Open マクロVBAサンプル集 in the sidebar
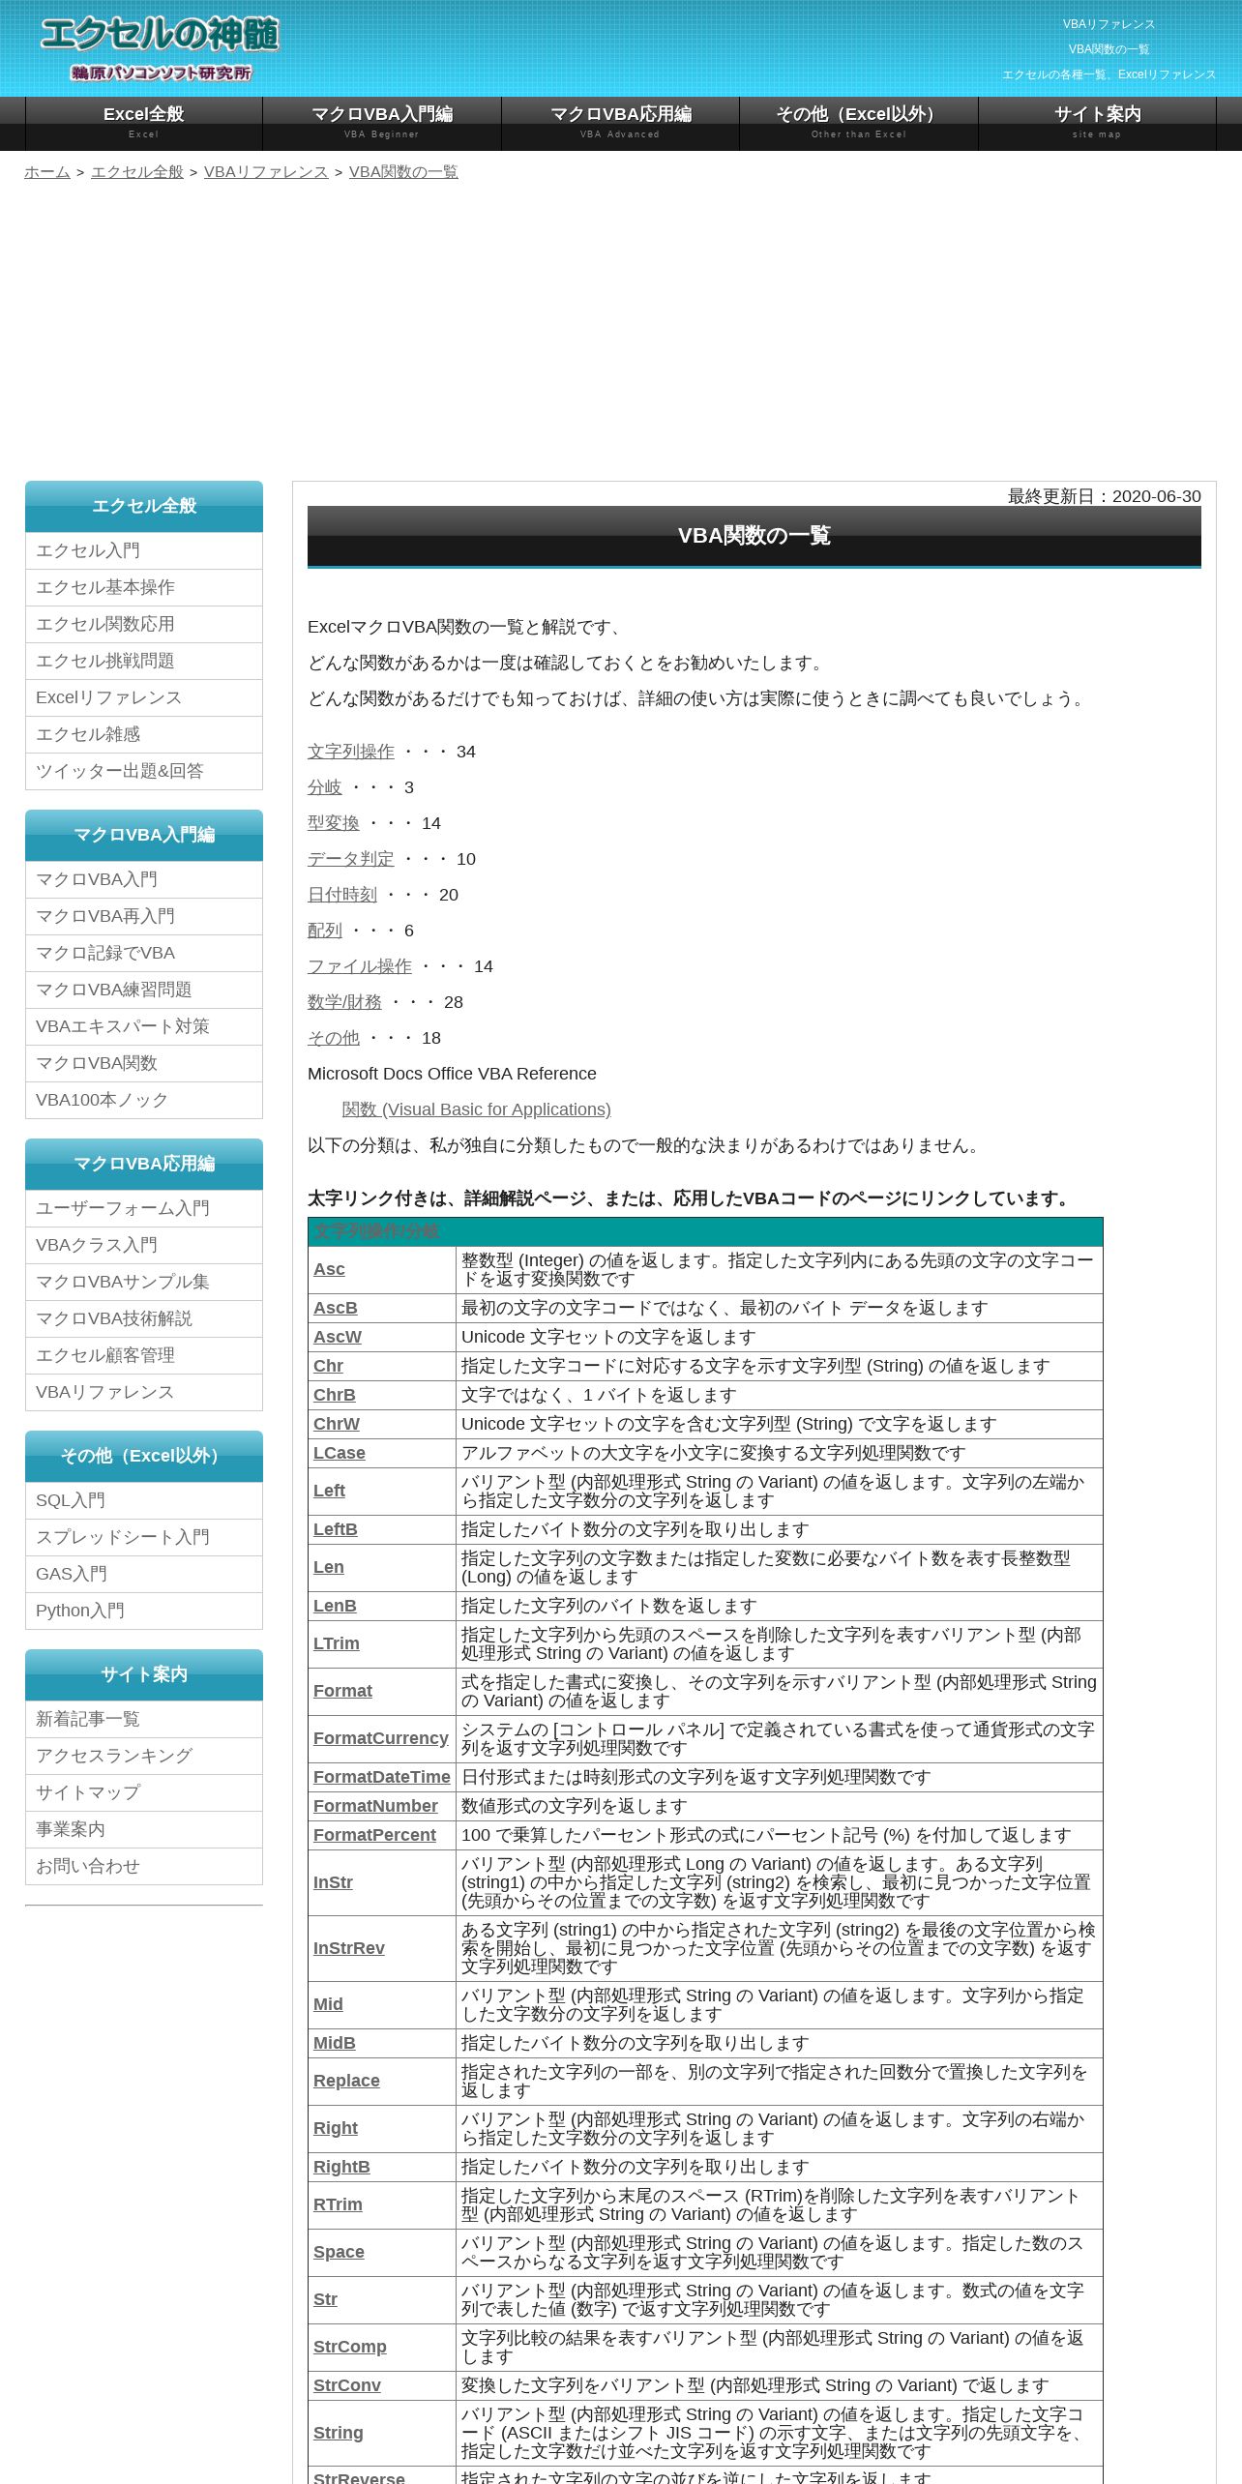The width and height of the screenshot is (1242, 2484). point(144,1282)
